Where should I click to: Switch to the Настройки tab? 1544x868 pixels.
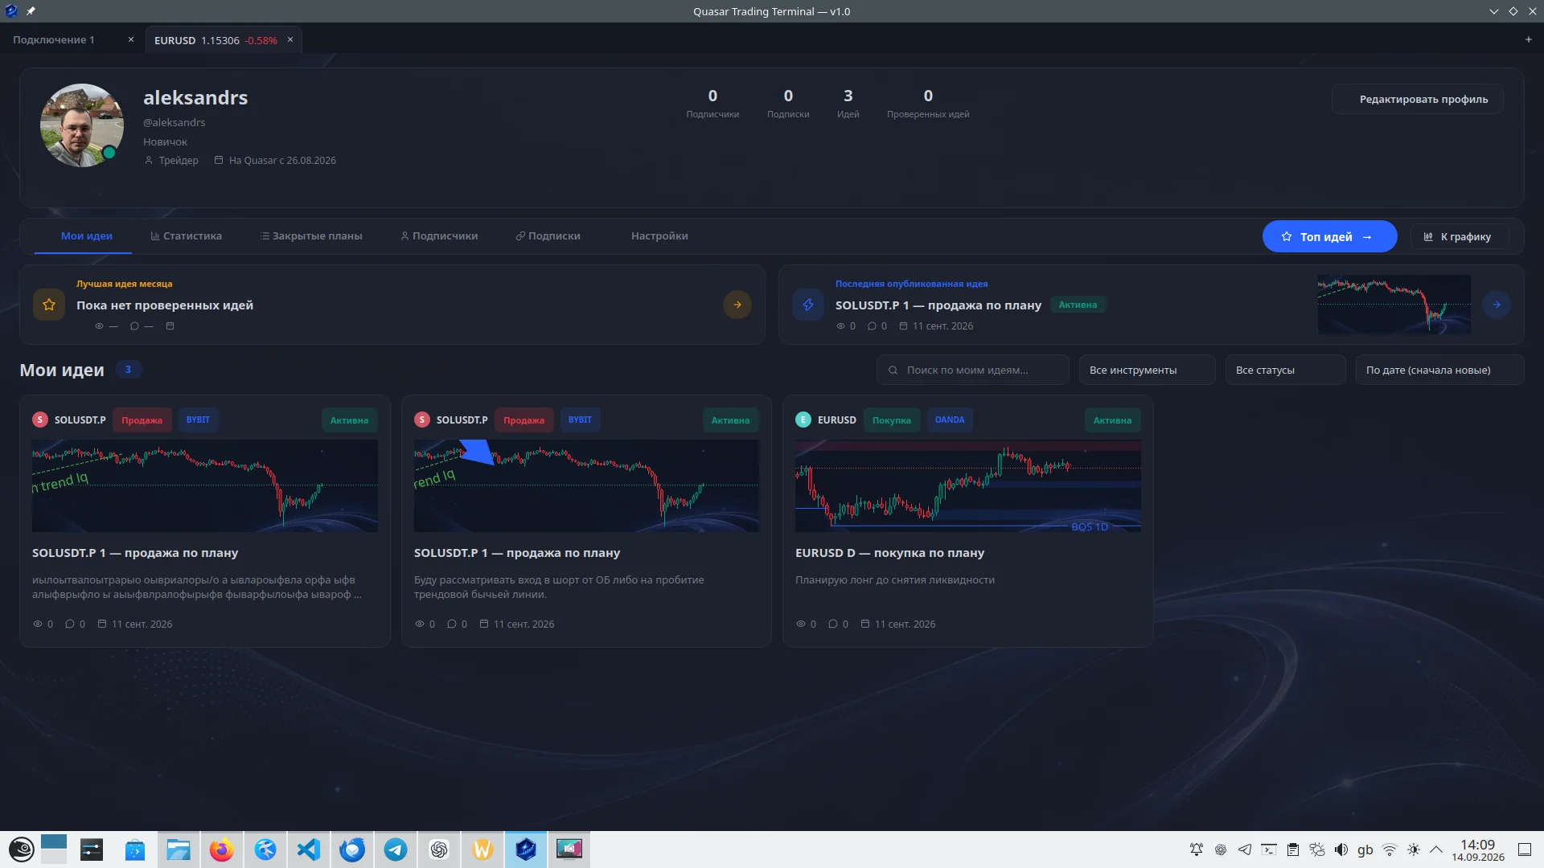pos(659,236)
